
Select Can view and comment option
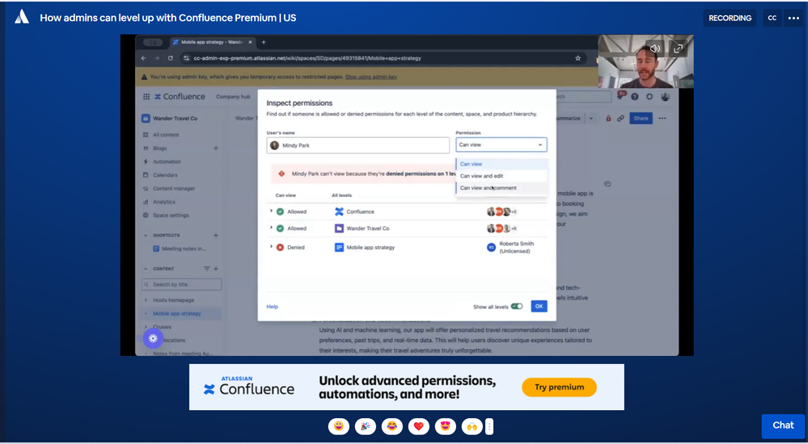click(501, 188)
